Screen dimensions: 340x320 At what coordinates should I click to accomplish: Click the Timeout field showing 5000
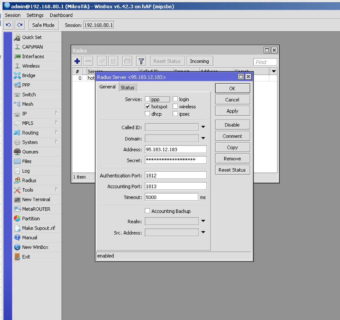tap(171, 197)
